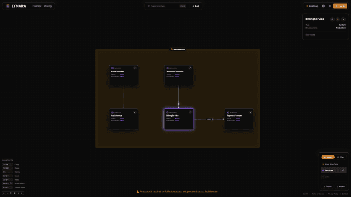Open the Pricing page

(x=48, y=6)
